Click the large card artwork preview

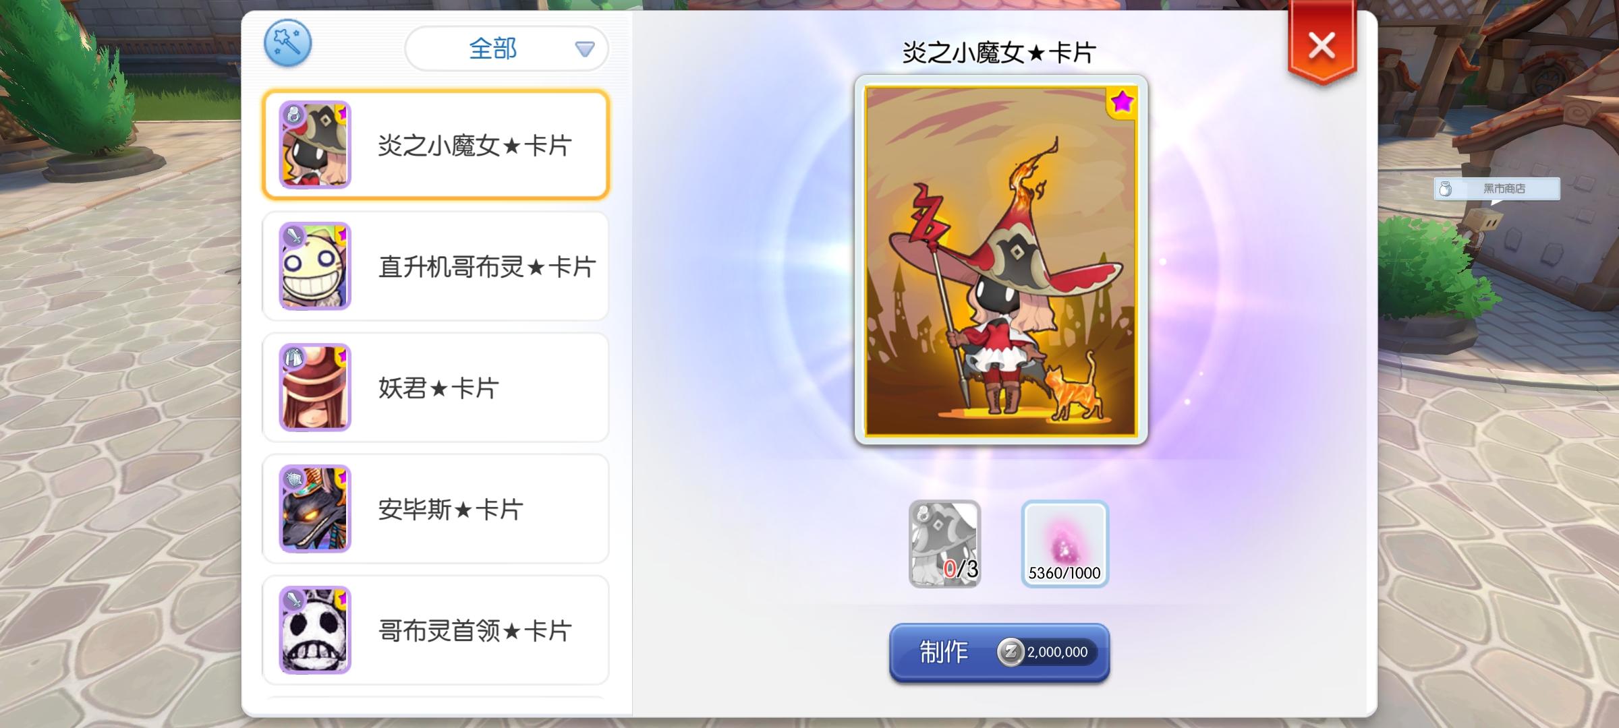pos(1001,260)
